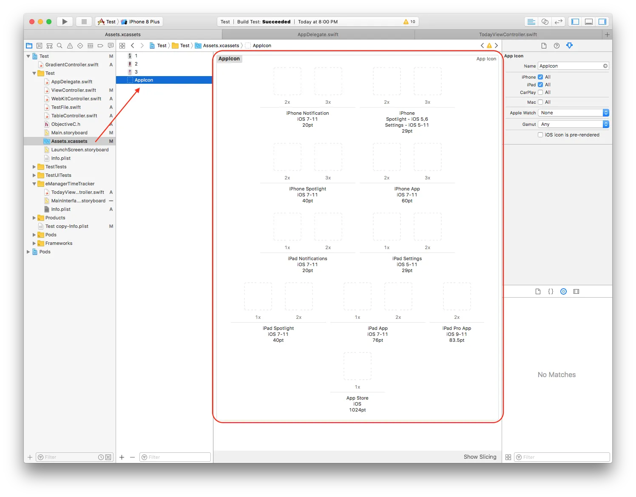The image size is (636, 497).
Task: Select the App Store 1024pt icon slot
Action: 358,366
